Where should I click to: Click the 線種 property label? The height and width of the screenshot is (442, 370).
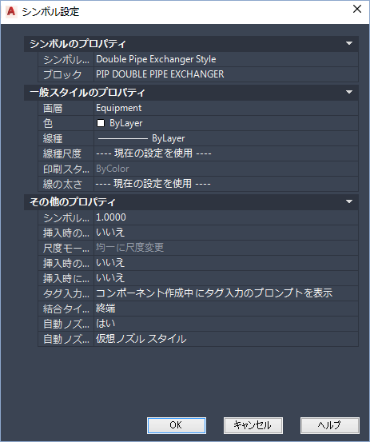pos(53,139)
